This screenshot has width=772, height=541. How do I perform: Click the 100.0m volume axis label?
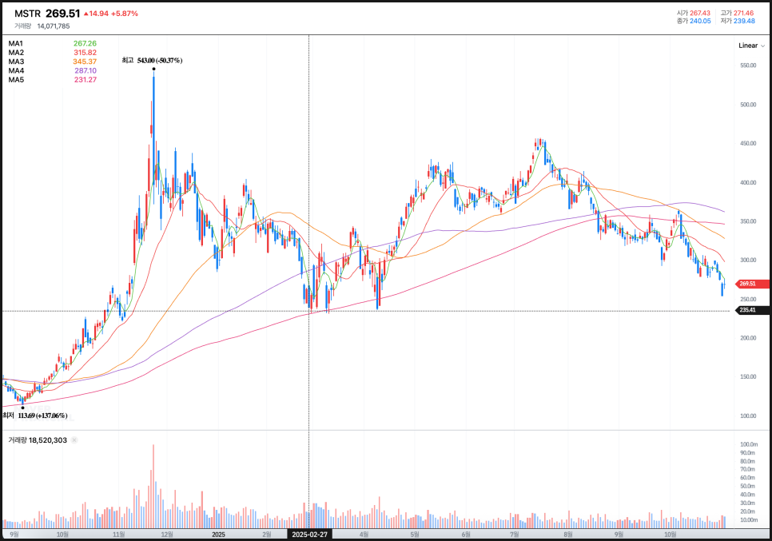(x=748, y=444)
